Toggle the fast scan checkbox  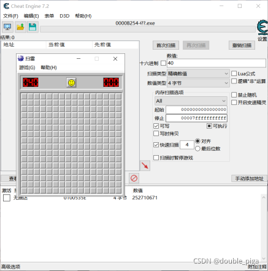(x=156, y=145)
